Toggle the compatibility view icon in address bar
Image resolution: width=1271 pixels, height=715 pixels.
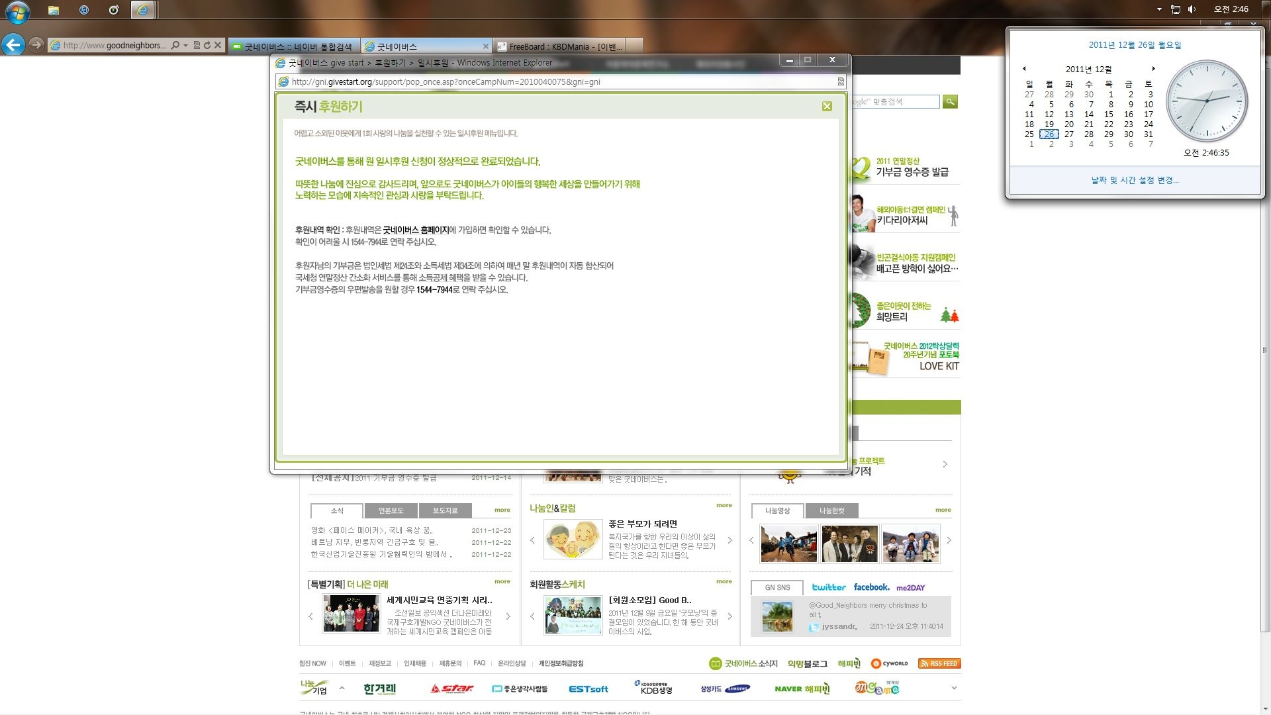tap(197, 45)
